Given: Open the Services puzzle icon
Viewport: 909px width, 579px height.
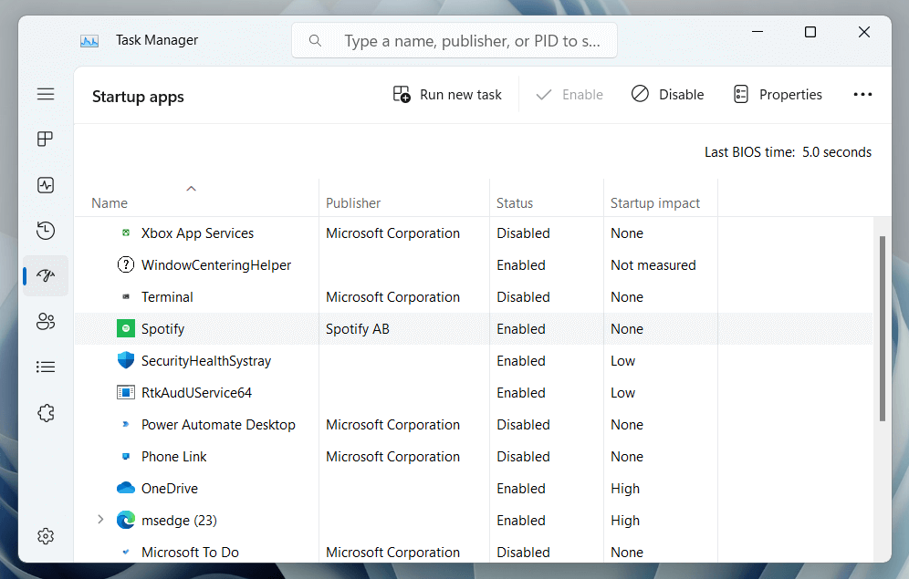Looking at the screenshot, I should pos(46,412).
